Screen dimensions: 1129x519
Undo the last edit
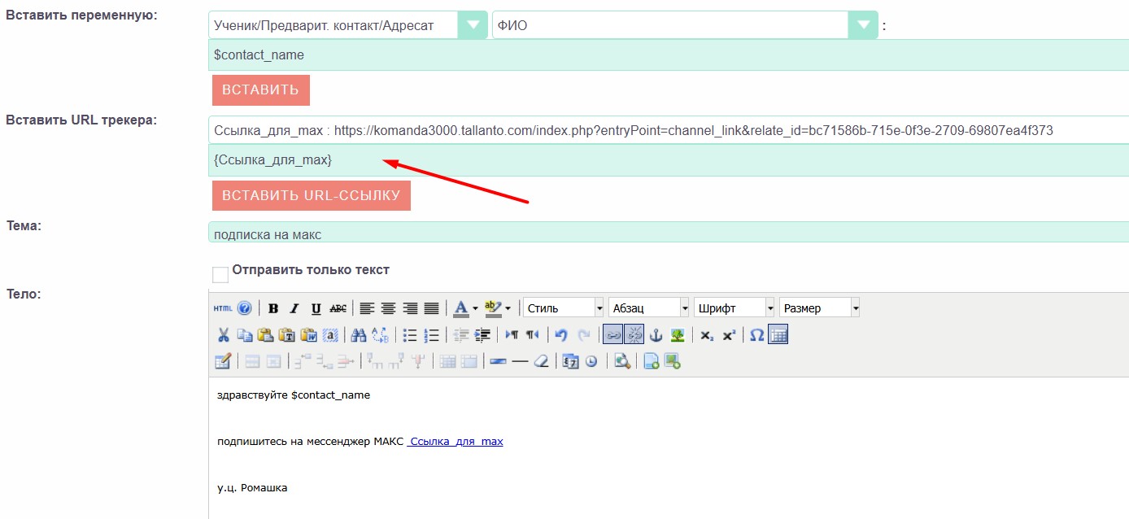click(560, 335)
